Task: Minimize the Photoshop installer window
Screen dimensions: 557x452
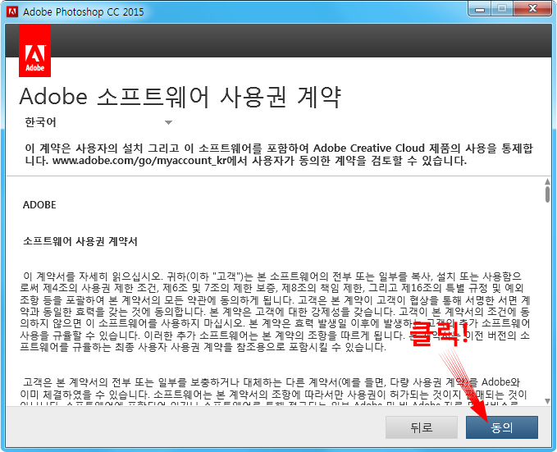Action: click(x=480, y=9)
